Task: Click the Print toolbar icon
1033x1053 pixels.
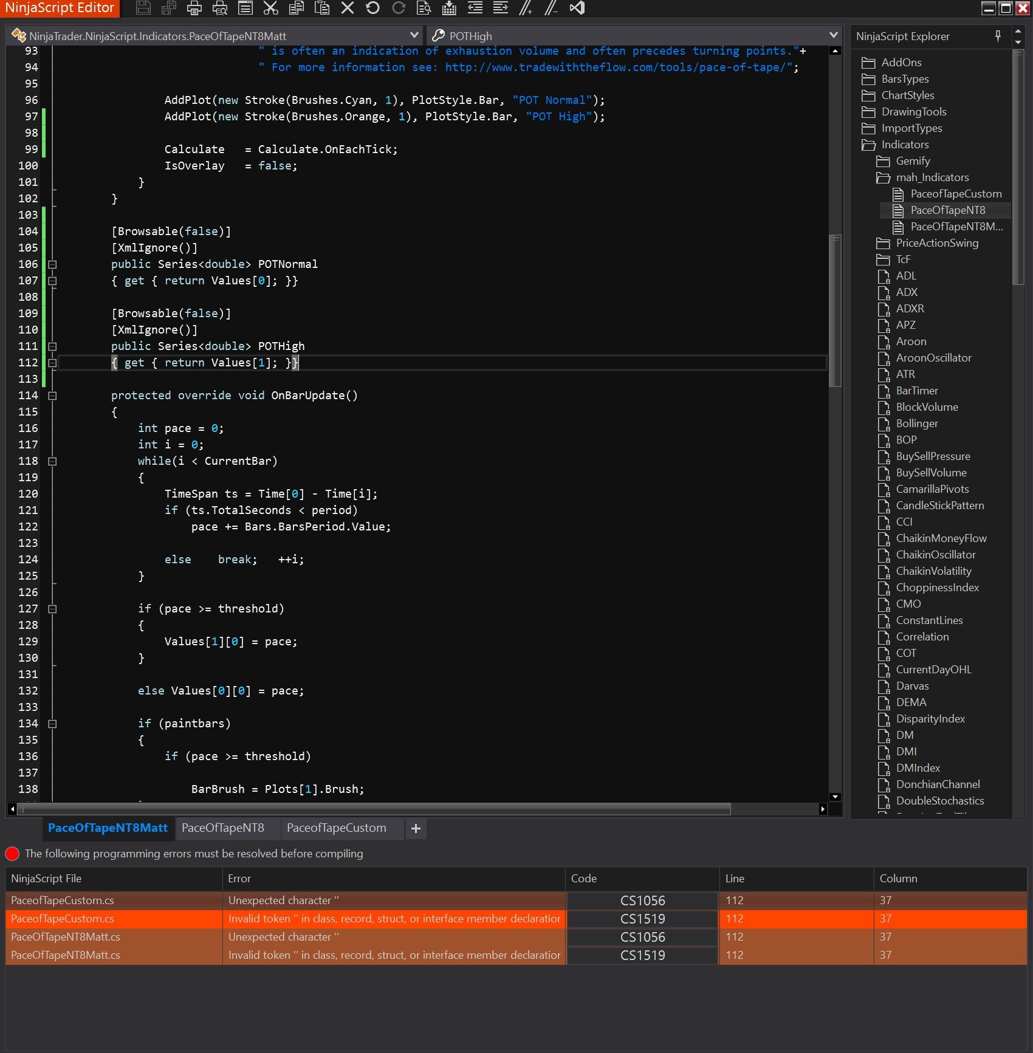Action: coord(194,8)
